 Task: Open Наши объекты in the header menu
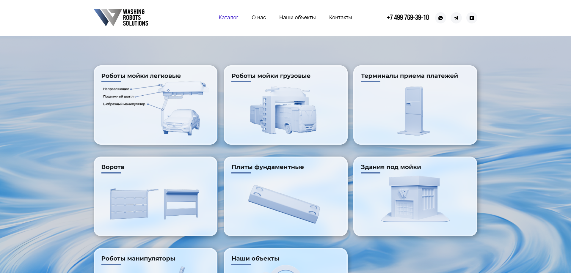[297, 18]
